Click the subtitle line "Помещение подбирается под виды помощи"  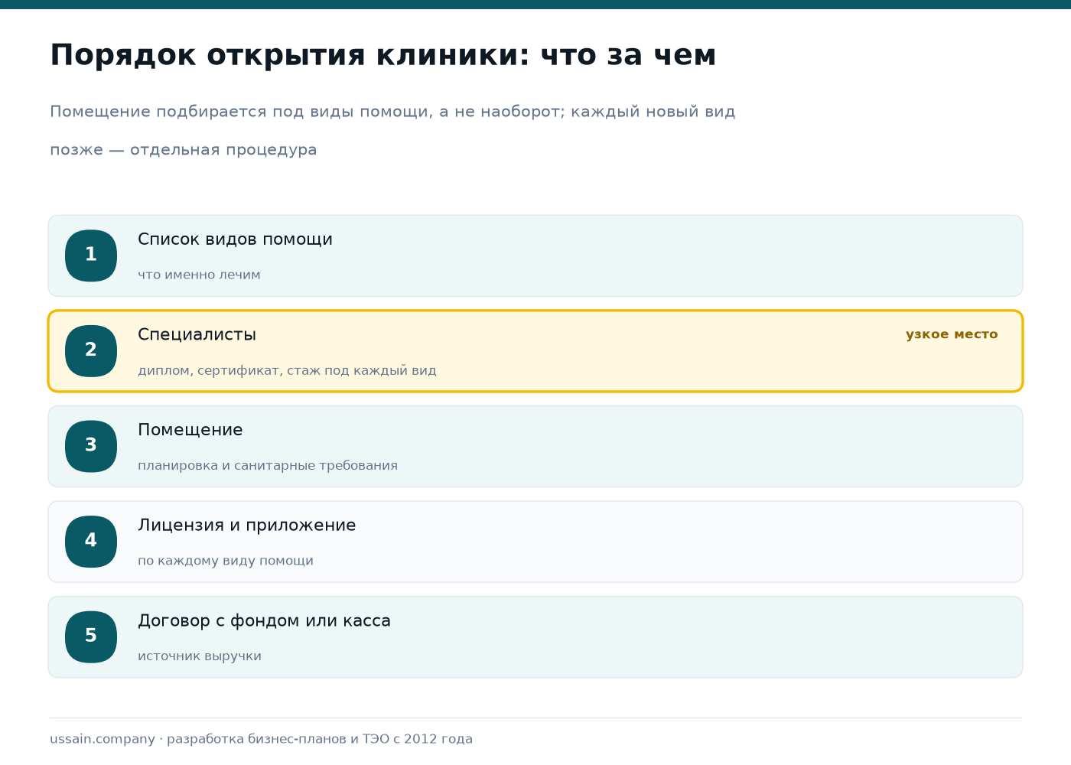tap(392, 112)
